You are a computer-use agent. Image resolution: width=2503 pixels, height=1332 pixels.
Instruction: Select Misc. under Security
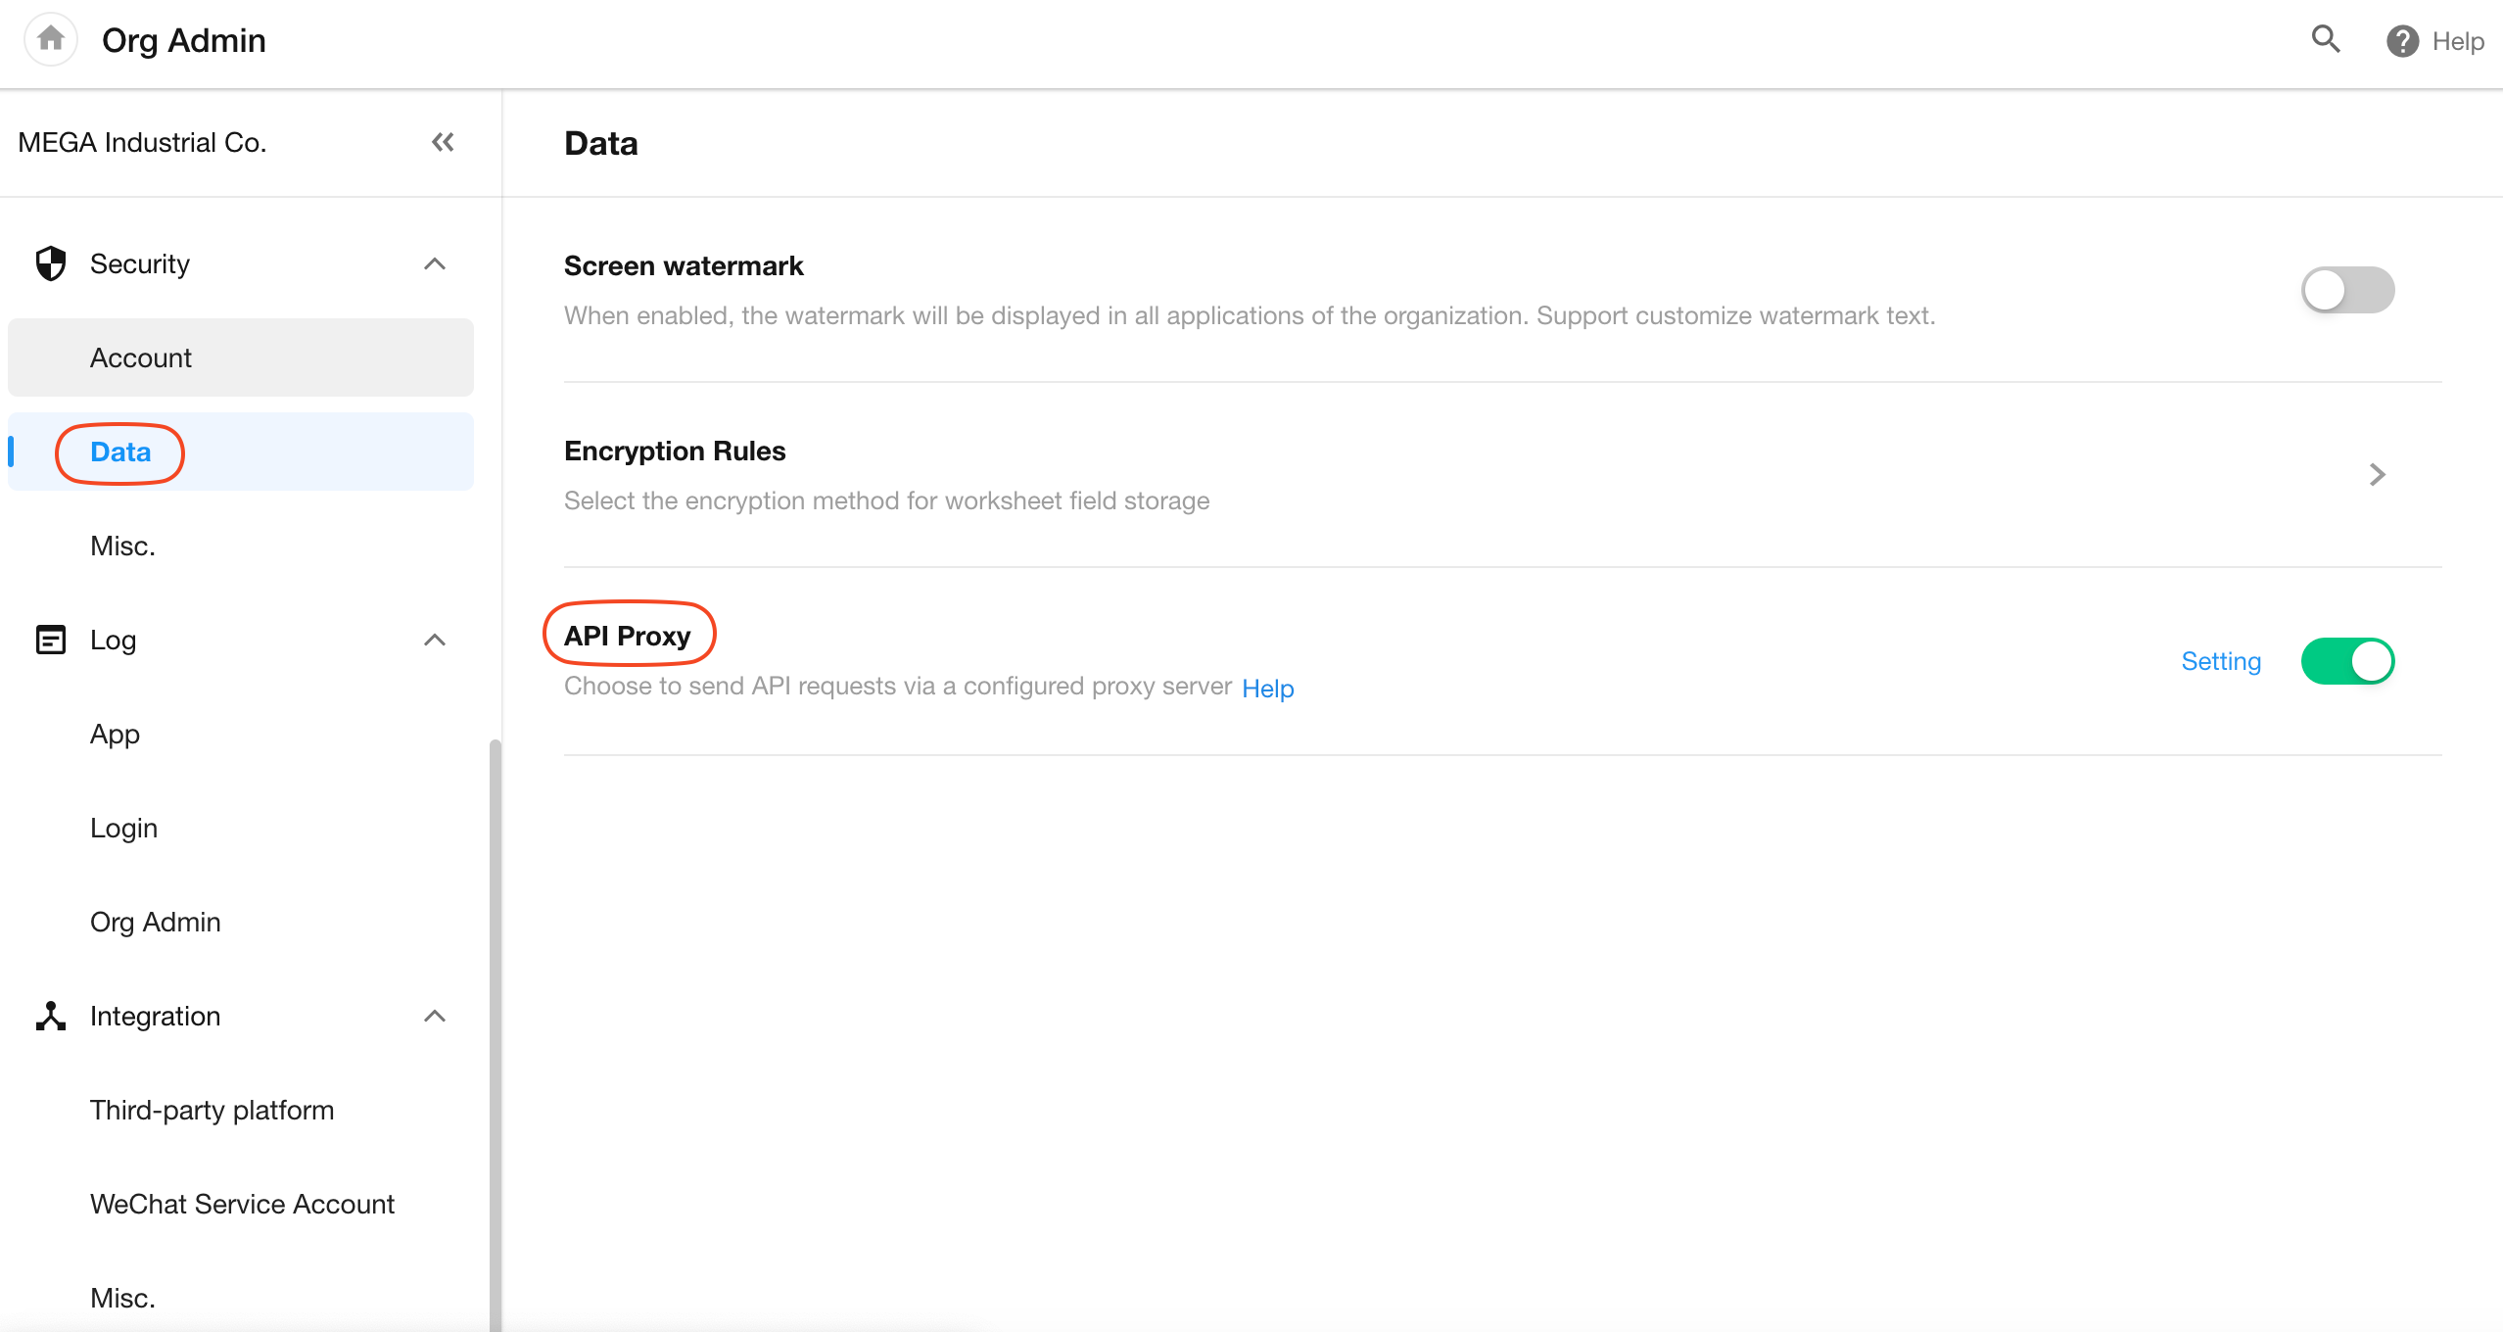tap(122, 546)
